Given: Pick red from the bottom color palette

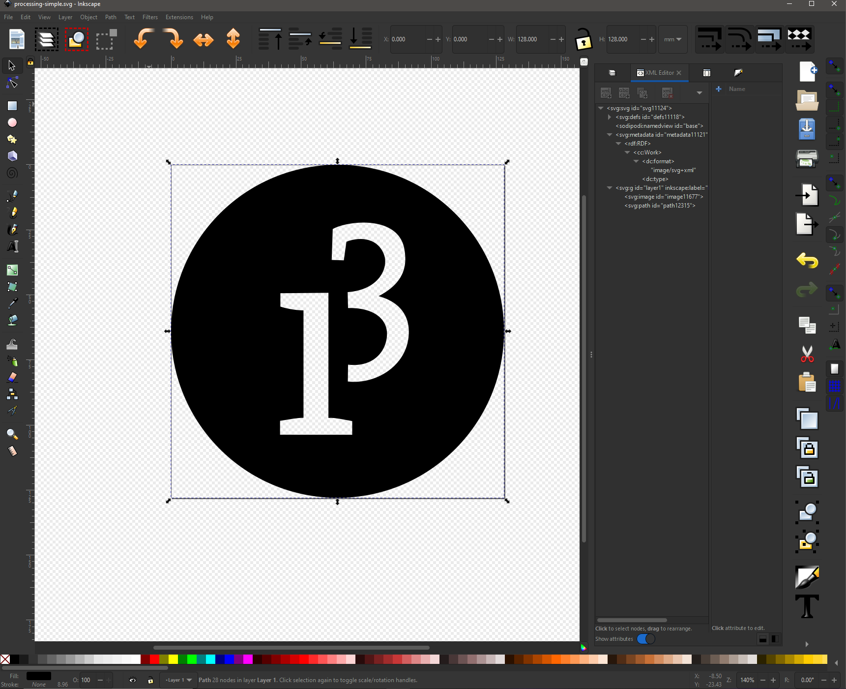Looking at the screenshot, I should point(155,659).
